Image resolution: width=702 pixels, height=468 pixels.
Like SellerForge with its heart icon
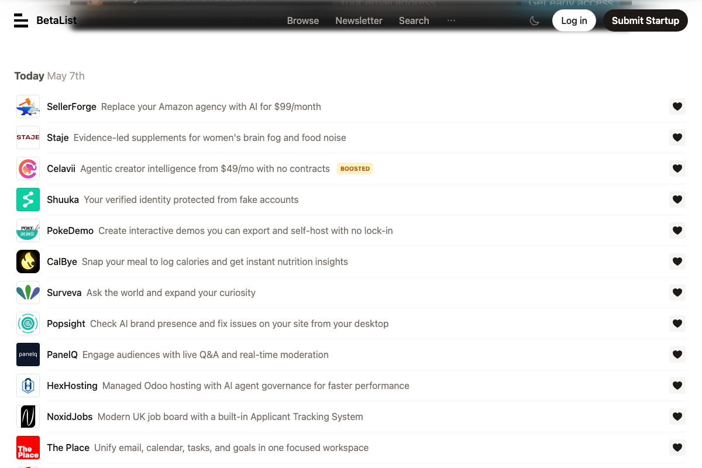coord(677,106)
